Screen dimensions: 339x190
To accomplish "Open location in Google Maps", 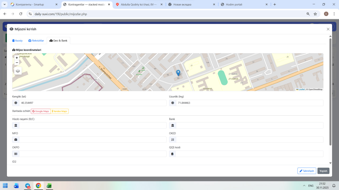I will [x=41, y=111].
